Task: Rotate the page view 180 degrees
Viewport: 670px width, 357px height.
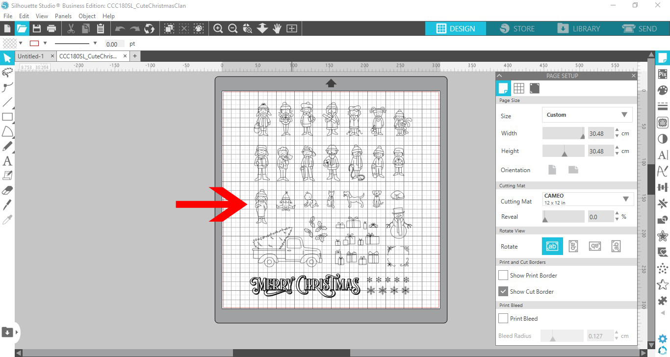Action: tap(595, 246)
